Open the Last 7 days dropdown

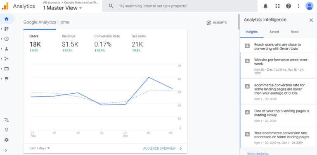(x=40, y=148)
